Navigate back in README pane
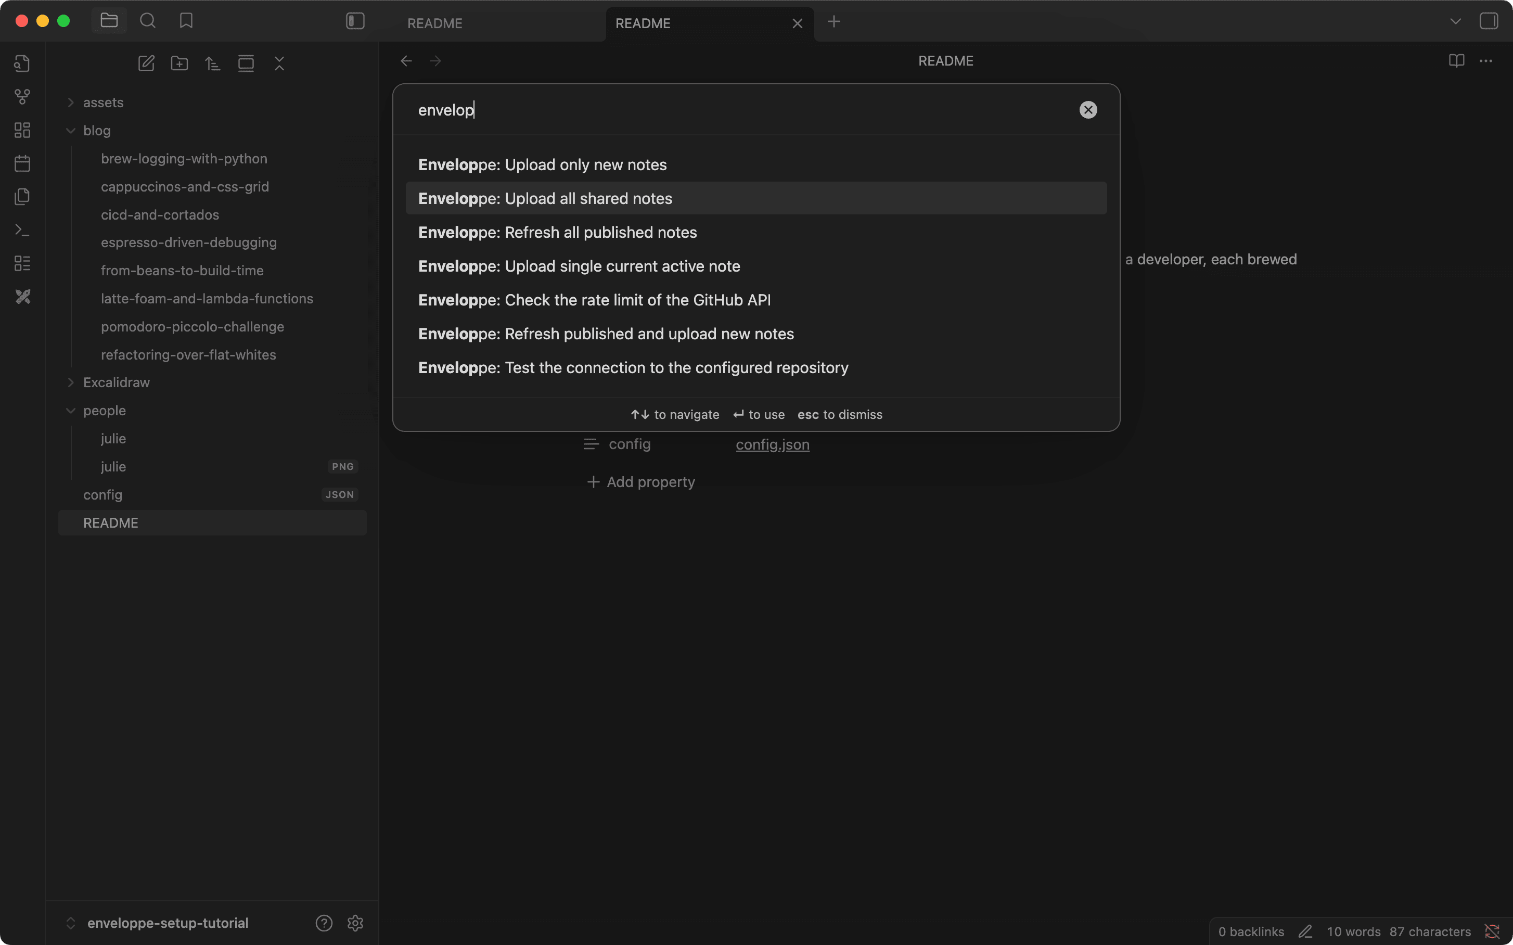Viewport: 1513px width, 945px height. click(406, 61)
